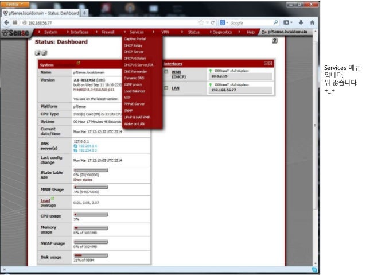Choose DHCP Server from Services menu

[134, 52]
